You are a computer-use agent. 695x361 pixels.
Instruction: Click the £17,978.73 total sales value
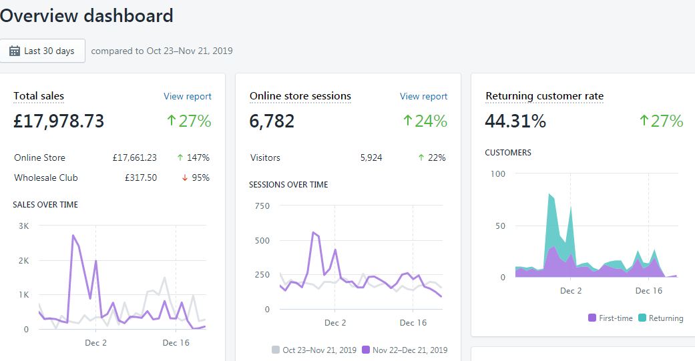click(x=59, y=121)
